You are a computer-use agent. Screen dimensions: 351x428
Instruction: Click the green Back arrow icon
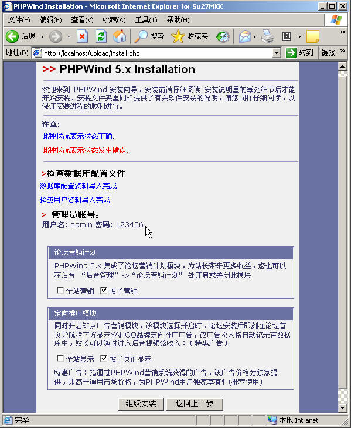point(12,36)
